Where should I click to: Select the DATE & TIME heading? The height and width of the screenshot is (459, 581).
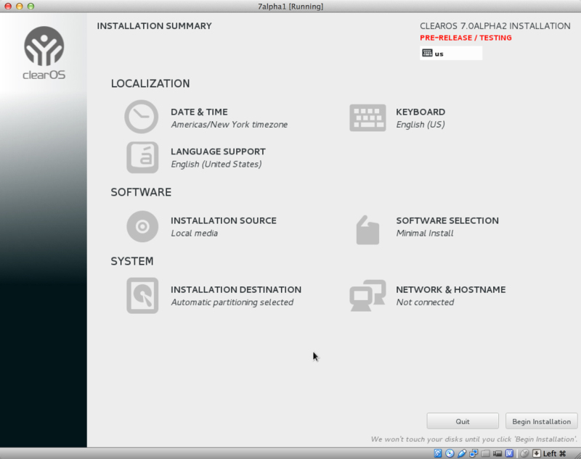(x=199, y=112)
